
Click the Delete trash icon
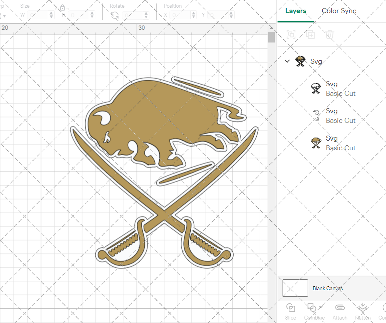[x=330, y=34]
